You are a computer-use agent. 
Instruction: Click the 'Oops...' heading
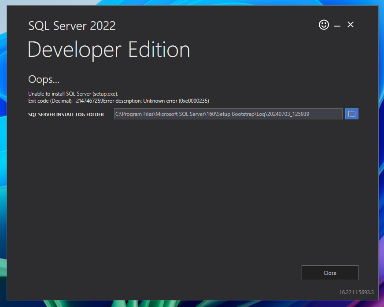click(x=44, y=79)
